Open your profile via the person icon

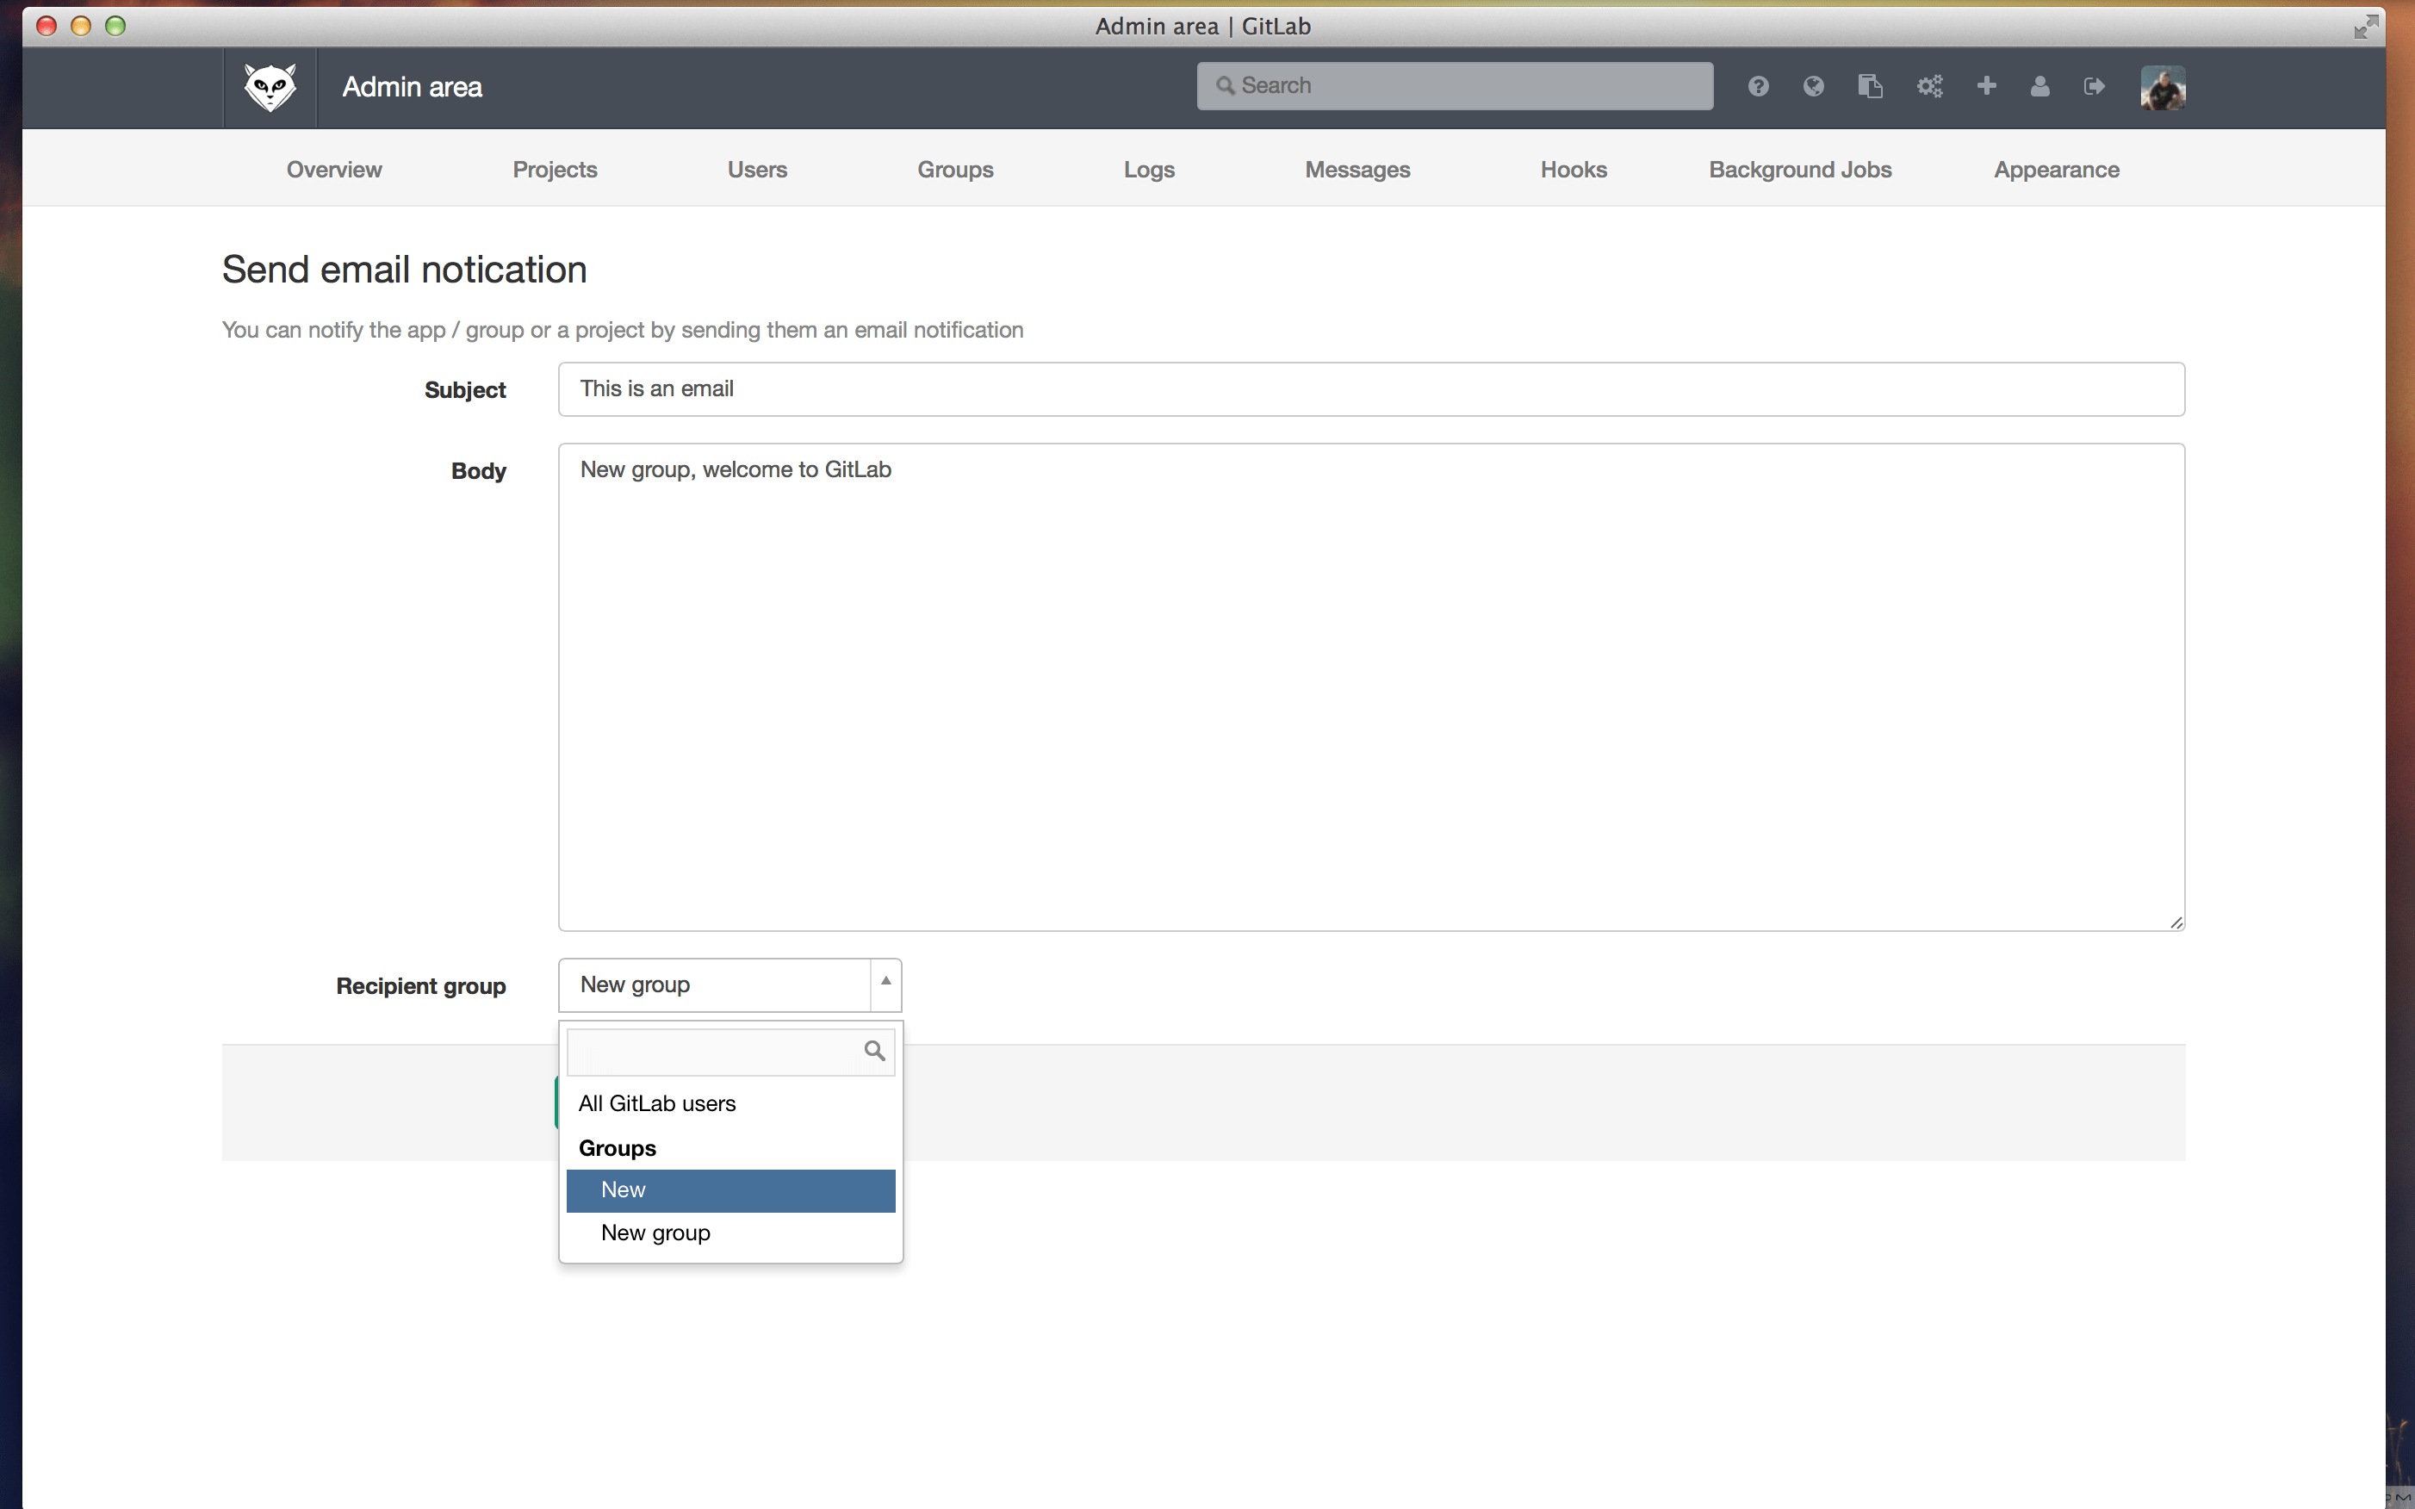click(x=2039, y=86)
